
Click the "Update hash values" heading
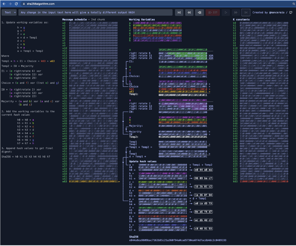click(x=143, y=161)
